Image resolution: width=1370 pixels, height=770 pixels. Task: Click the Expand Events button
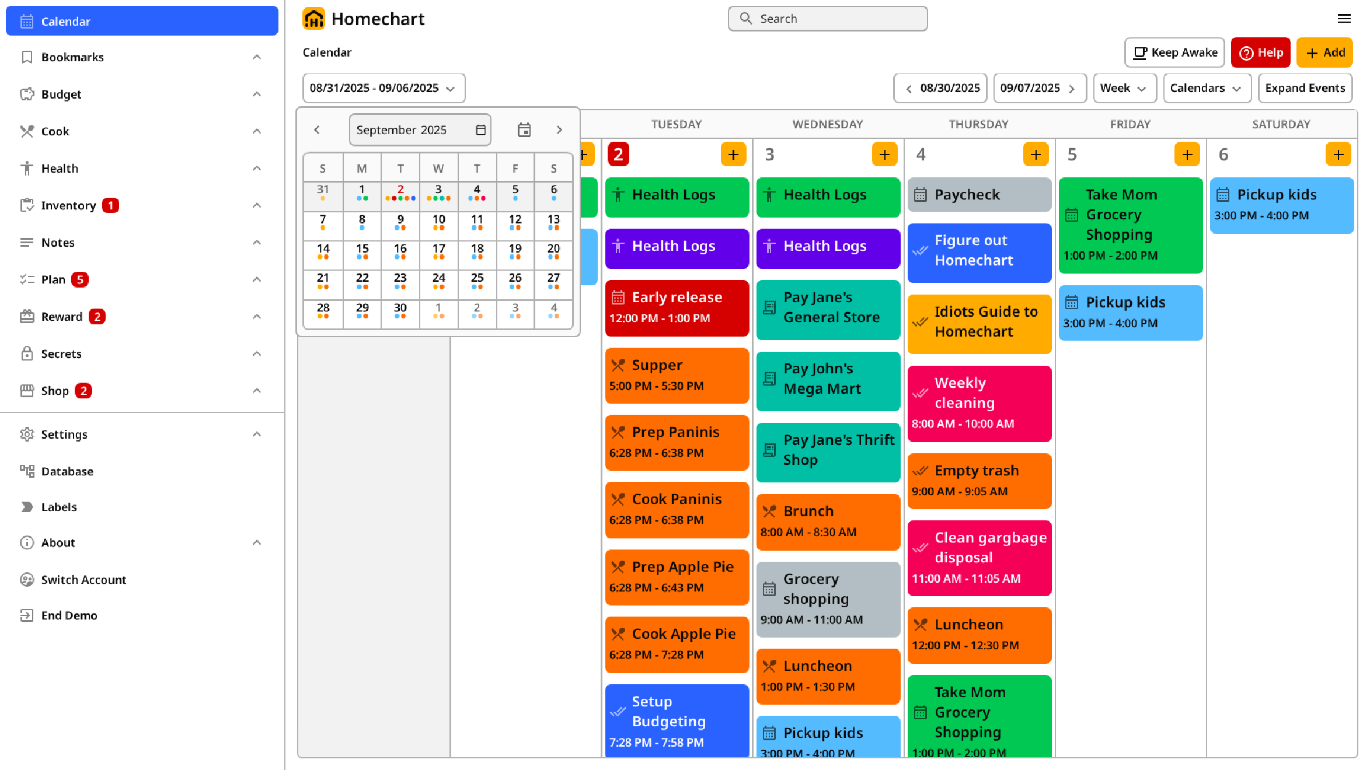[1305, 88]
